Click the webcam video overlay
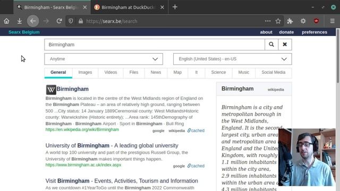This screenshot has height=191, width=340. (307, 157)
